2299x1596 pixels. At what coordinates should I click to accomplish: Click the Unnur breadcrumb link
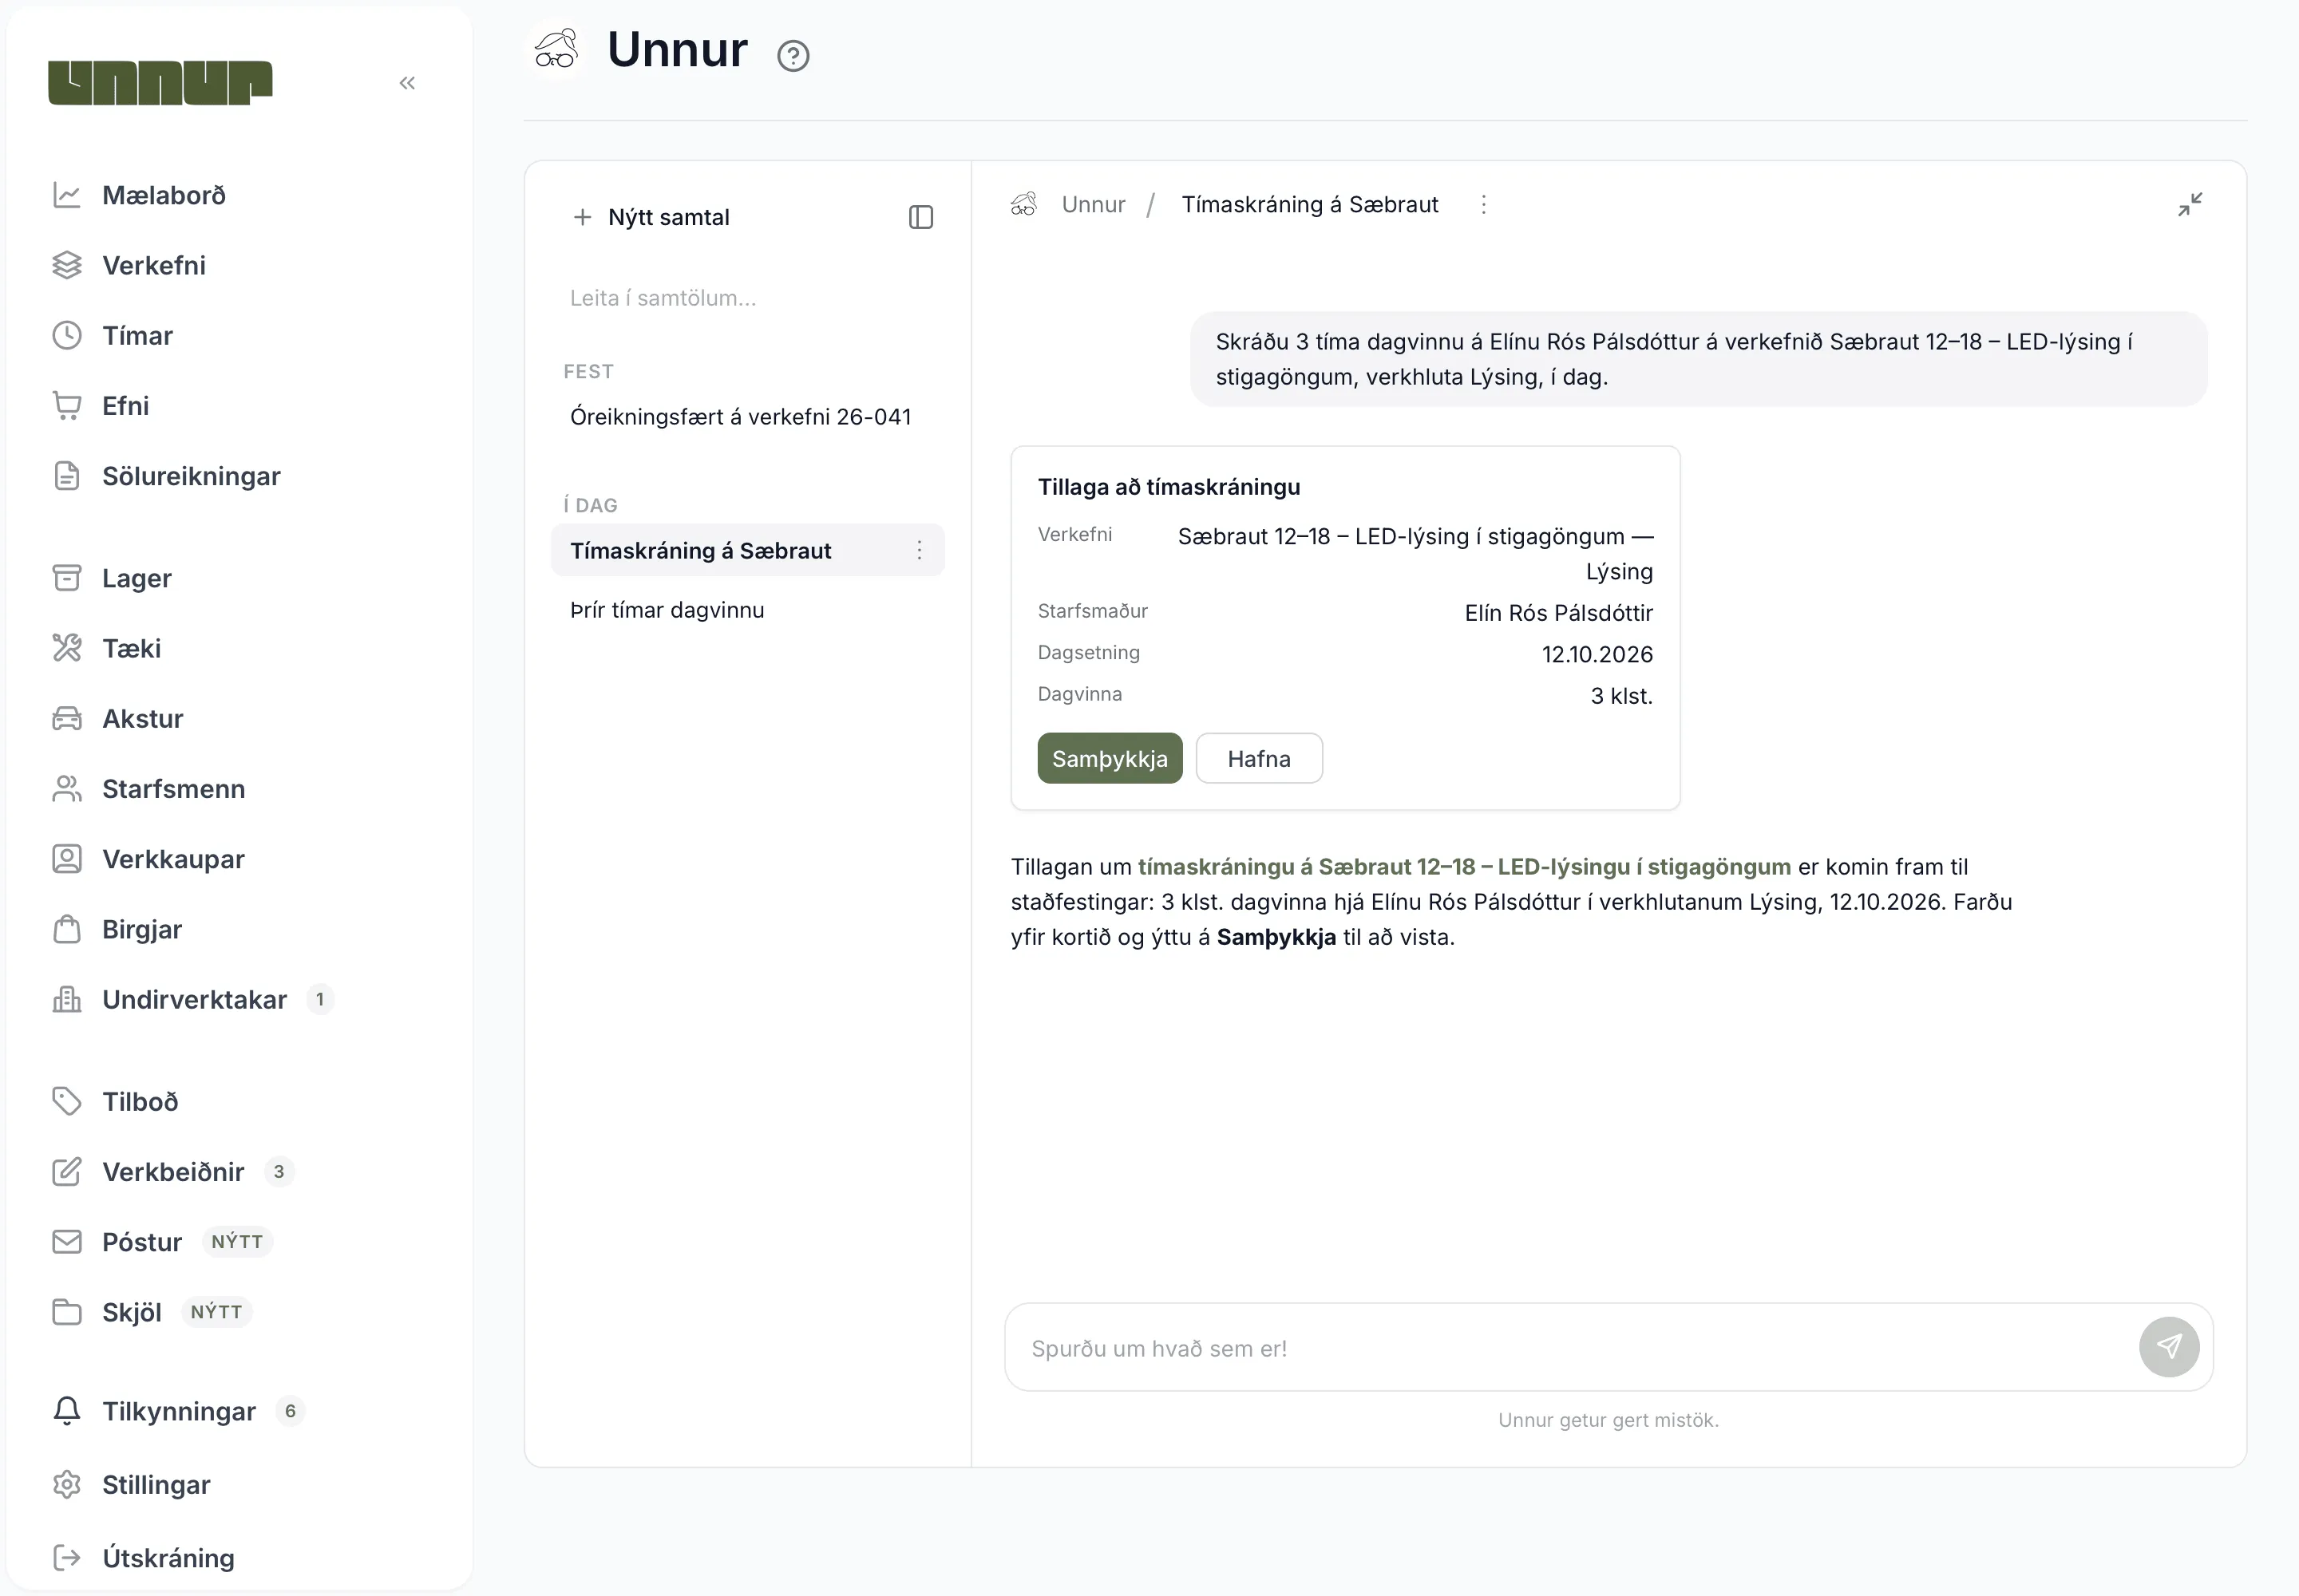[x=1094, y=204]
